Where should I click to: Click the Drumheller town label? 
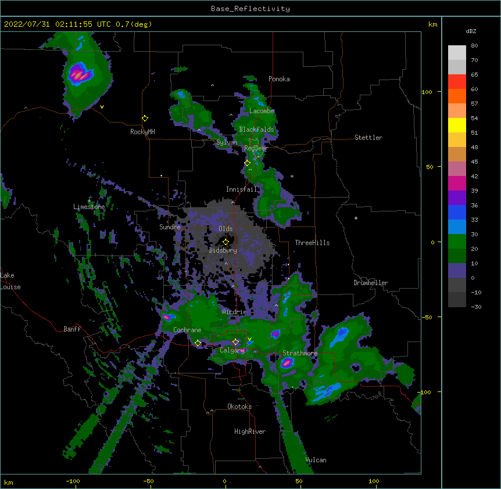(371, 283)
